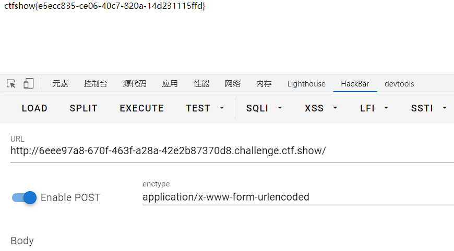
Task: Expand the LFI dropdown arrow
Action: point(386,108)
